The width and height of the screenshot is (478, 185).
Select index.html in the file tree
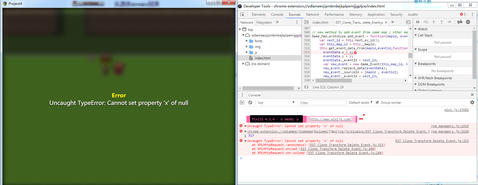269,58
